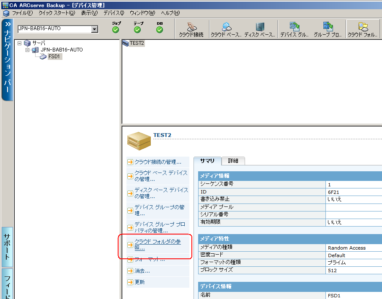
Task: Click the サーバ server icon in the tree
Action: (27, 43)
